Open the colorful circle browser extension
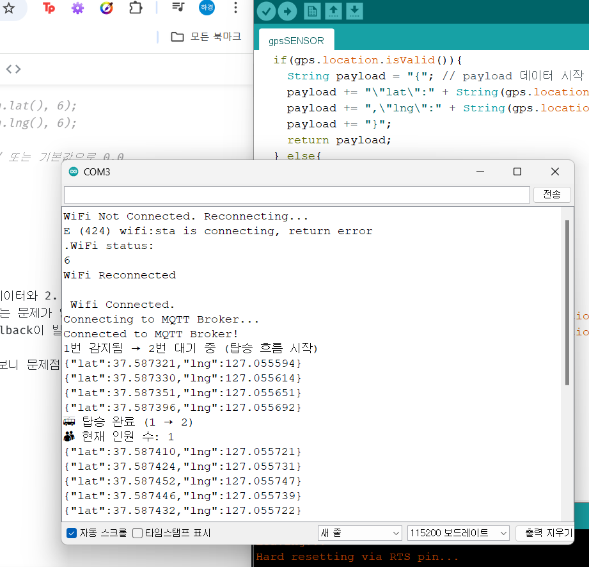 (106, 8)
